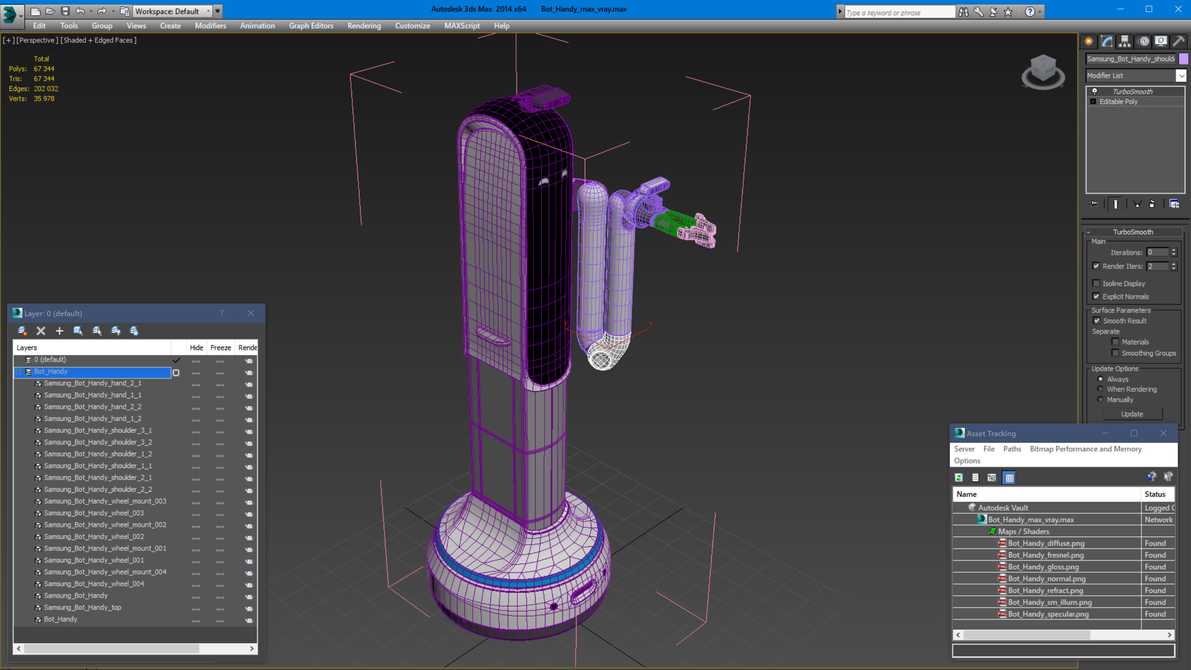Click the Freeze column header in Layer dialog
The width and height of the screenshot is (1191, 670).
220,348
